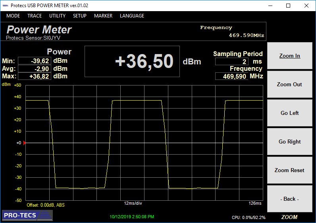Viewport: 316px width, 223px height.
Task: Click the red zero-level marker arrow
Action: (x=25, y=143)
